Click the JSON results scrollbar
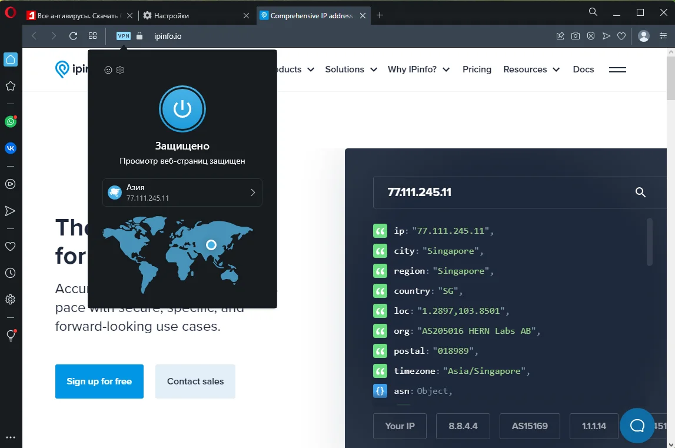Image resolution: width=675 pixels, height=448 pixels. [x=650, y=241]
